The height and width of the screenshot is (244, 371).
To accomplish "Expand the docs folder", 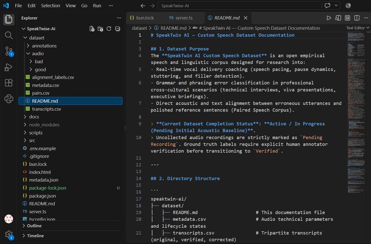I will [25, 117].
